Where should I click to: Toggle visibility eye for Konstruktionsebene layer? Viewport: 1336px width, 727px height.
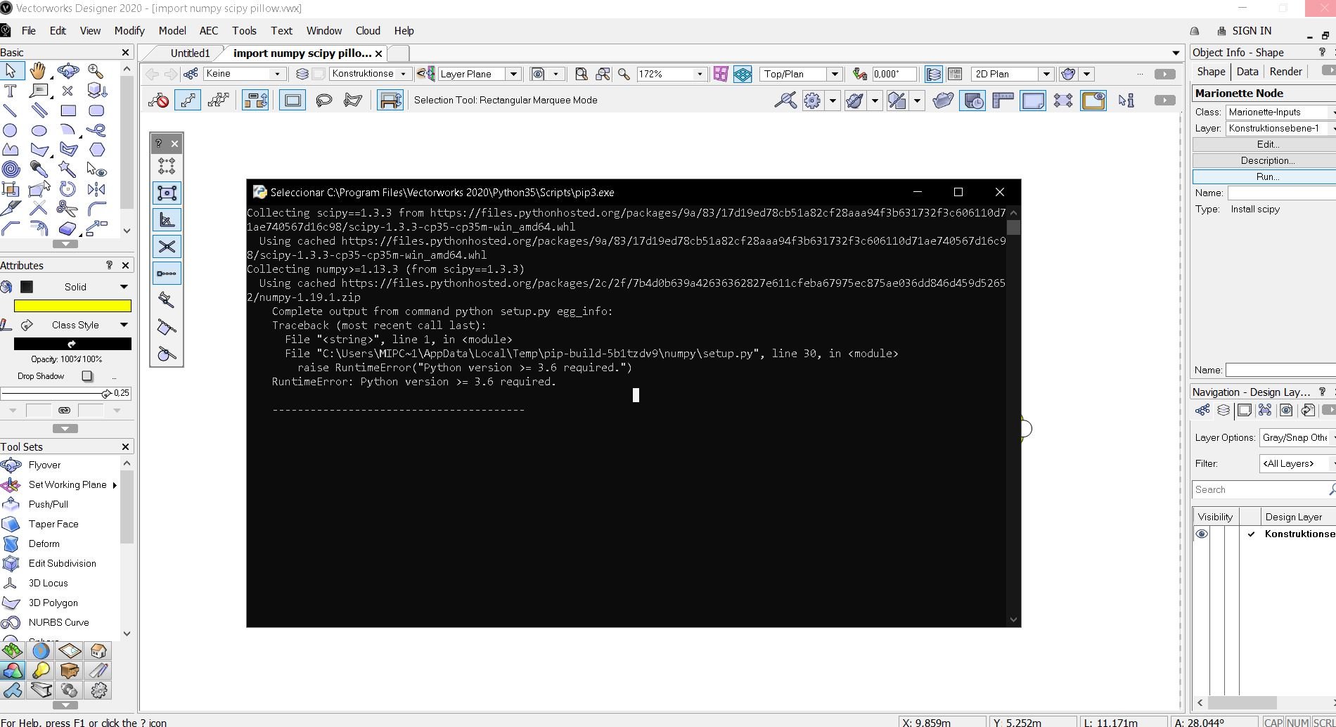1202,534
